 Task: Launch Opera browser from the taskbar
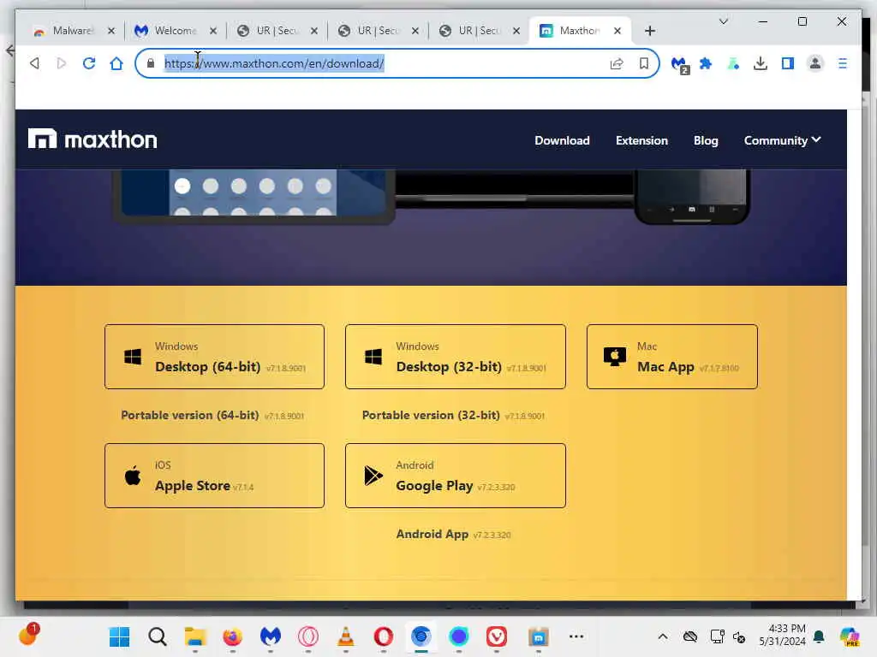point(383,636)
